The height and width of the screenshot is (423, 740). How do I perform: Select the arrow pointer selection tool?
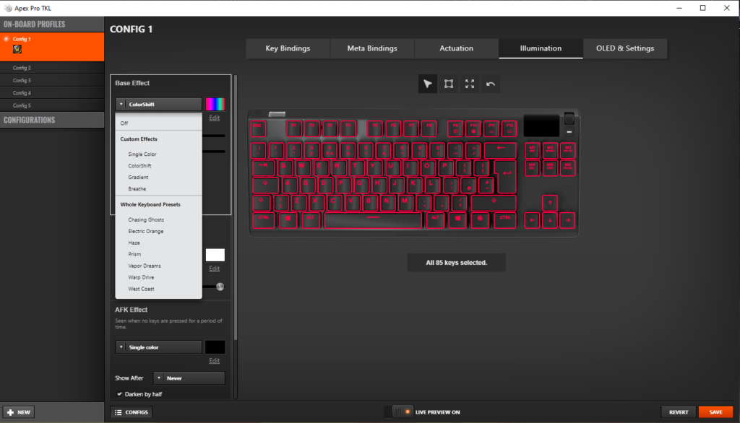point(428,84)
